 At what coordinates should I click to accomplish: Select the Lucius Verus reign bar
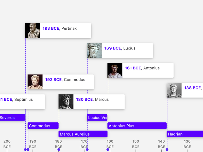[97, 118]
